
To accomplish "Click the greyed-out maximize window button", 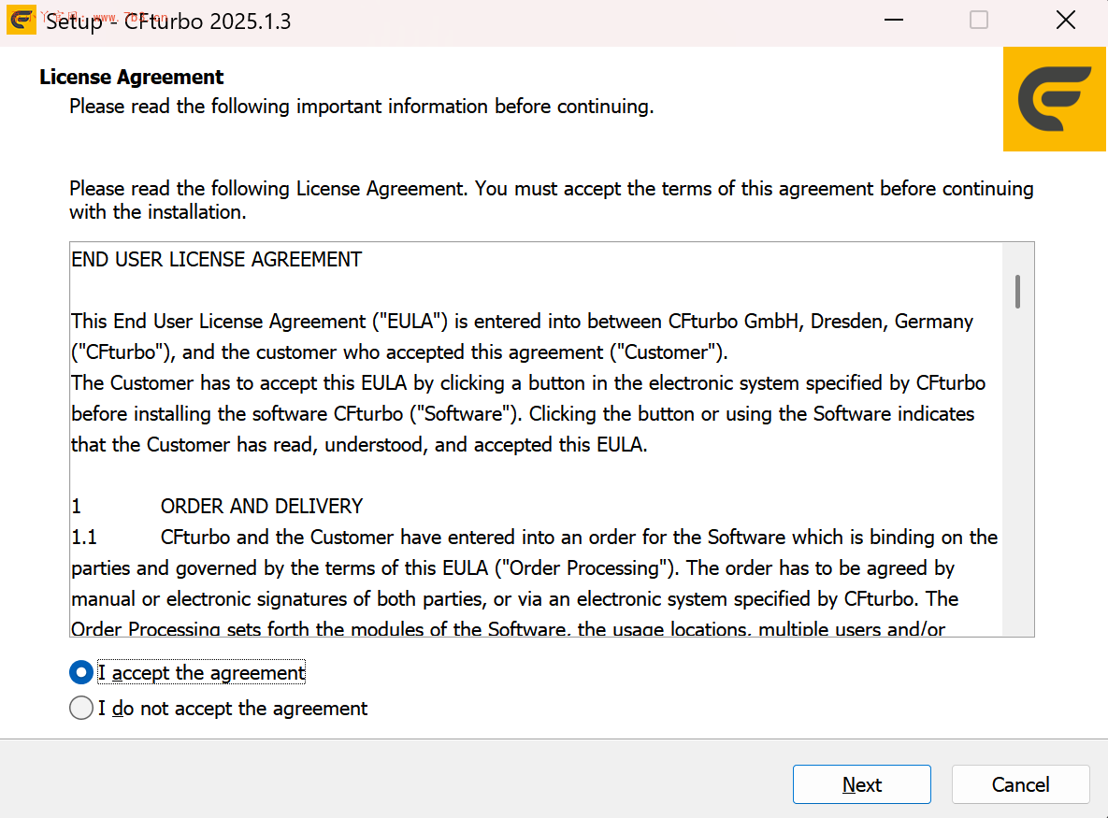I will (x=979, y=21).
